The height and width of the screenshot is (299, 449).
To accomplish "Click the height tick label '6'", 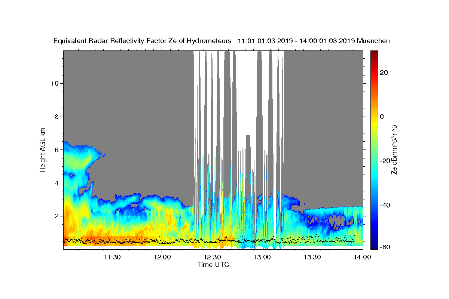I will coord(56,149).
